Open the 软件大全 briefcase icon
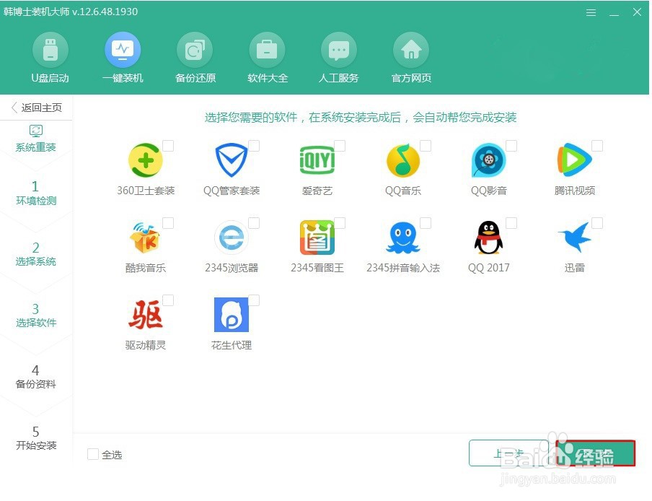Image resolution: width=652 pixels, height=501 pixels. coord(267,50)
